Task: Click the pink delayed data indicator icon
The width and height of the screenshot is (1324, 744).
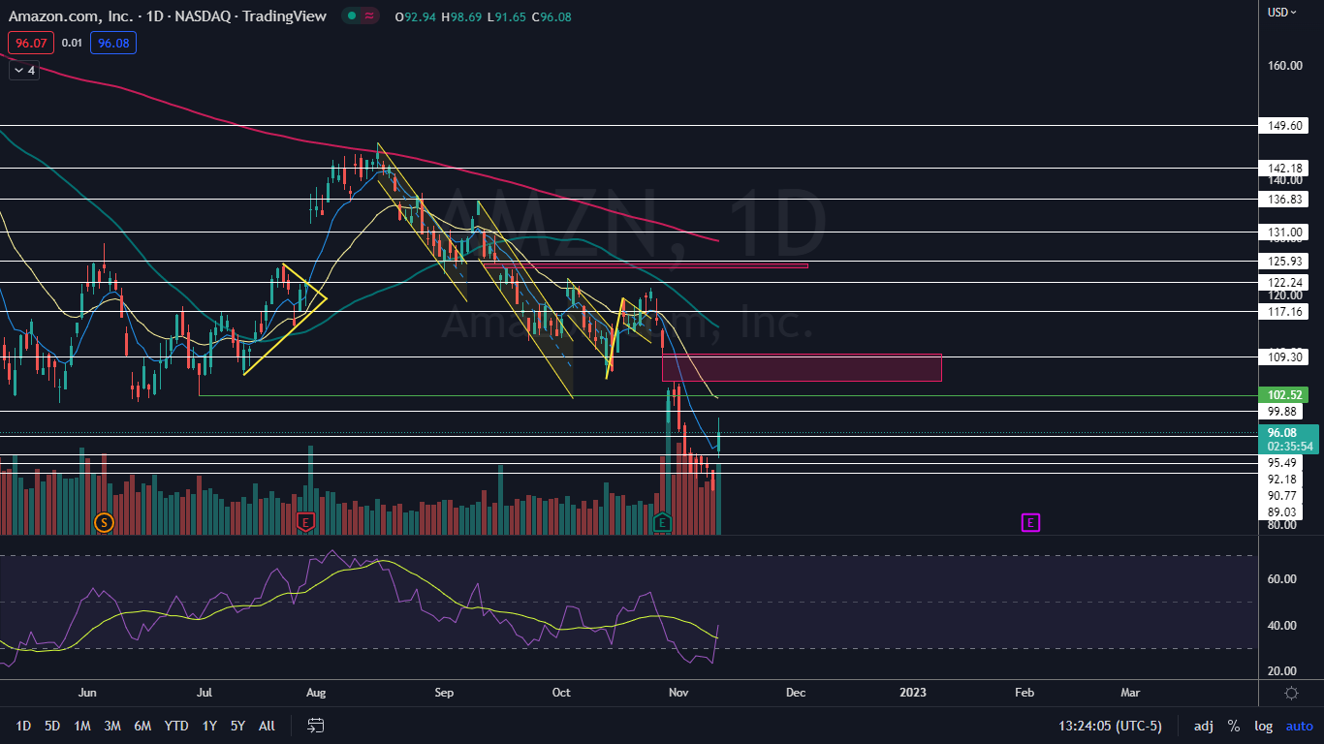Action: pyautogui.click(x=370, y=15)
